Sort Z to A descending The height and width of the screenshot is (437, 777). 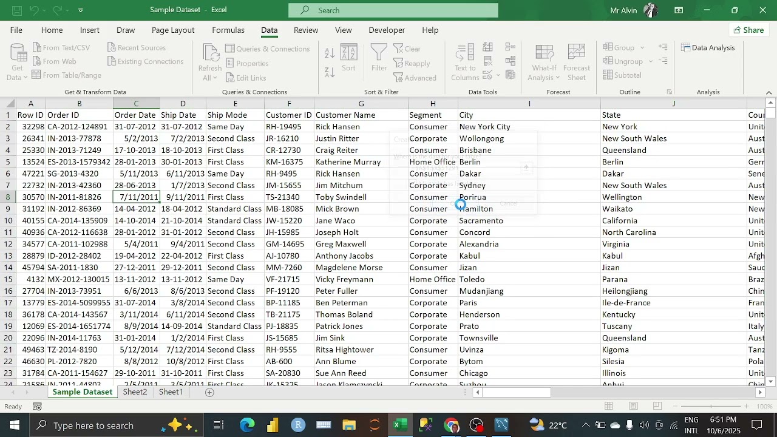(330, 72)
